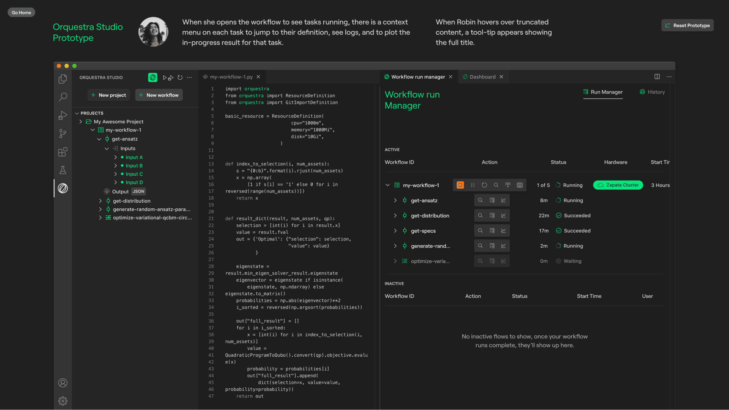Restart my-workflow-1 with the reload icon
This screenshot has width=729, height=410.
click(x=484, y=185)
